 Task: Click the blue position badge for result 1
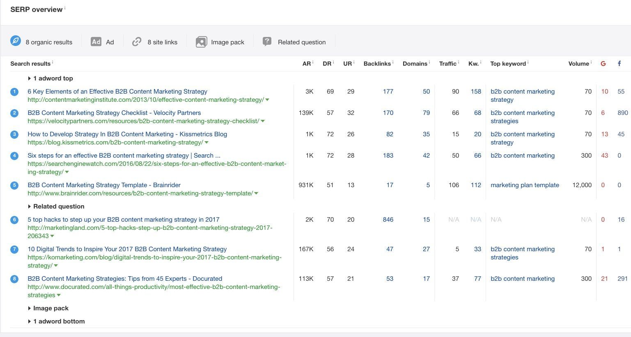pyautogui.click(x=14, y=92)
